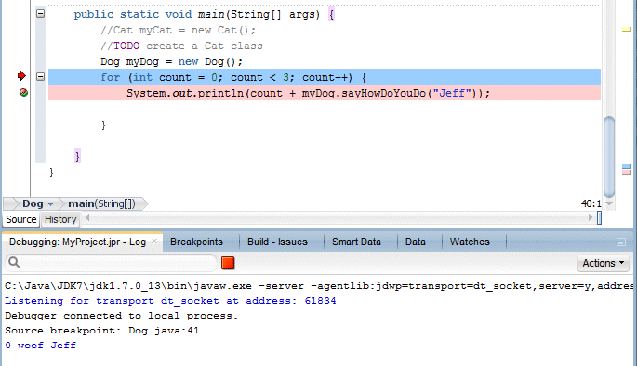Stop the debugging process with red button
The height and width of the screenshot is (366, 637).
tap(228, 263)
